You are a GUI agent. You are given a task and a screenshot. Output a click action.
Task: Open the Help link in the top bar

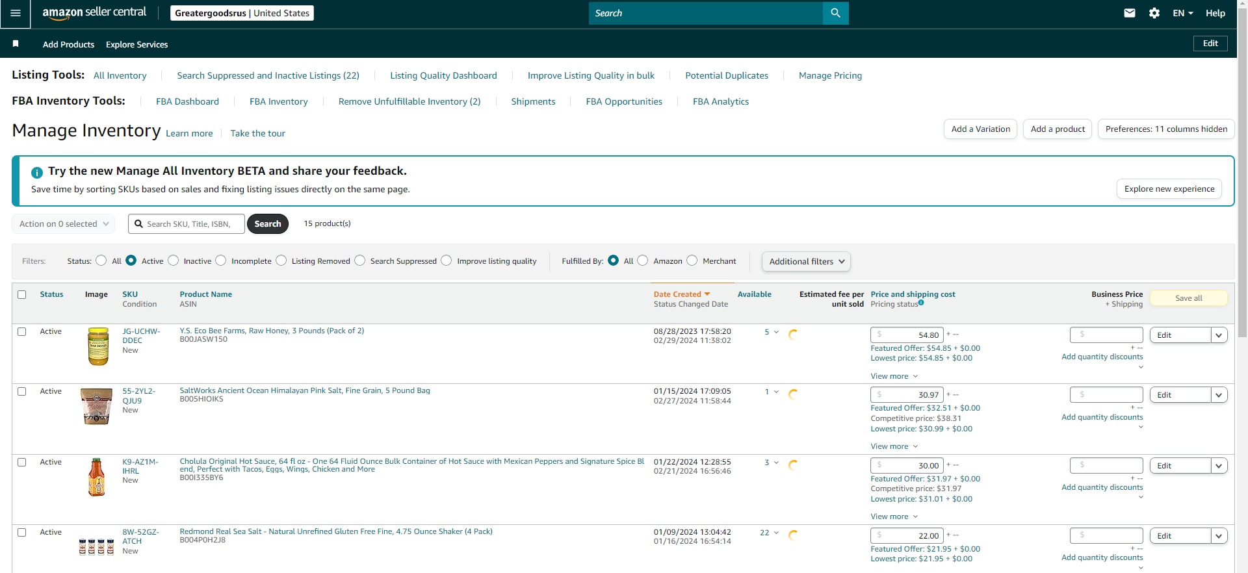[x=1215, y=13]
